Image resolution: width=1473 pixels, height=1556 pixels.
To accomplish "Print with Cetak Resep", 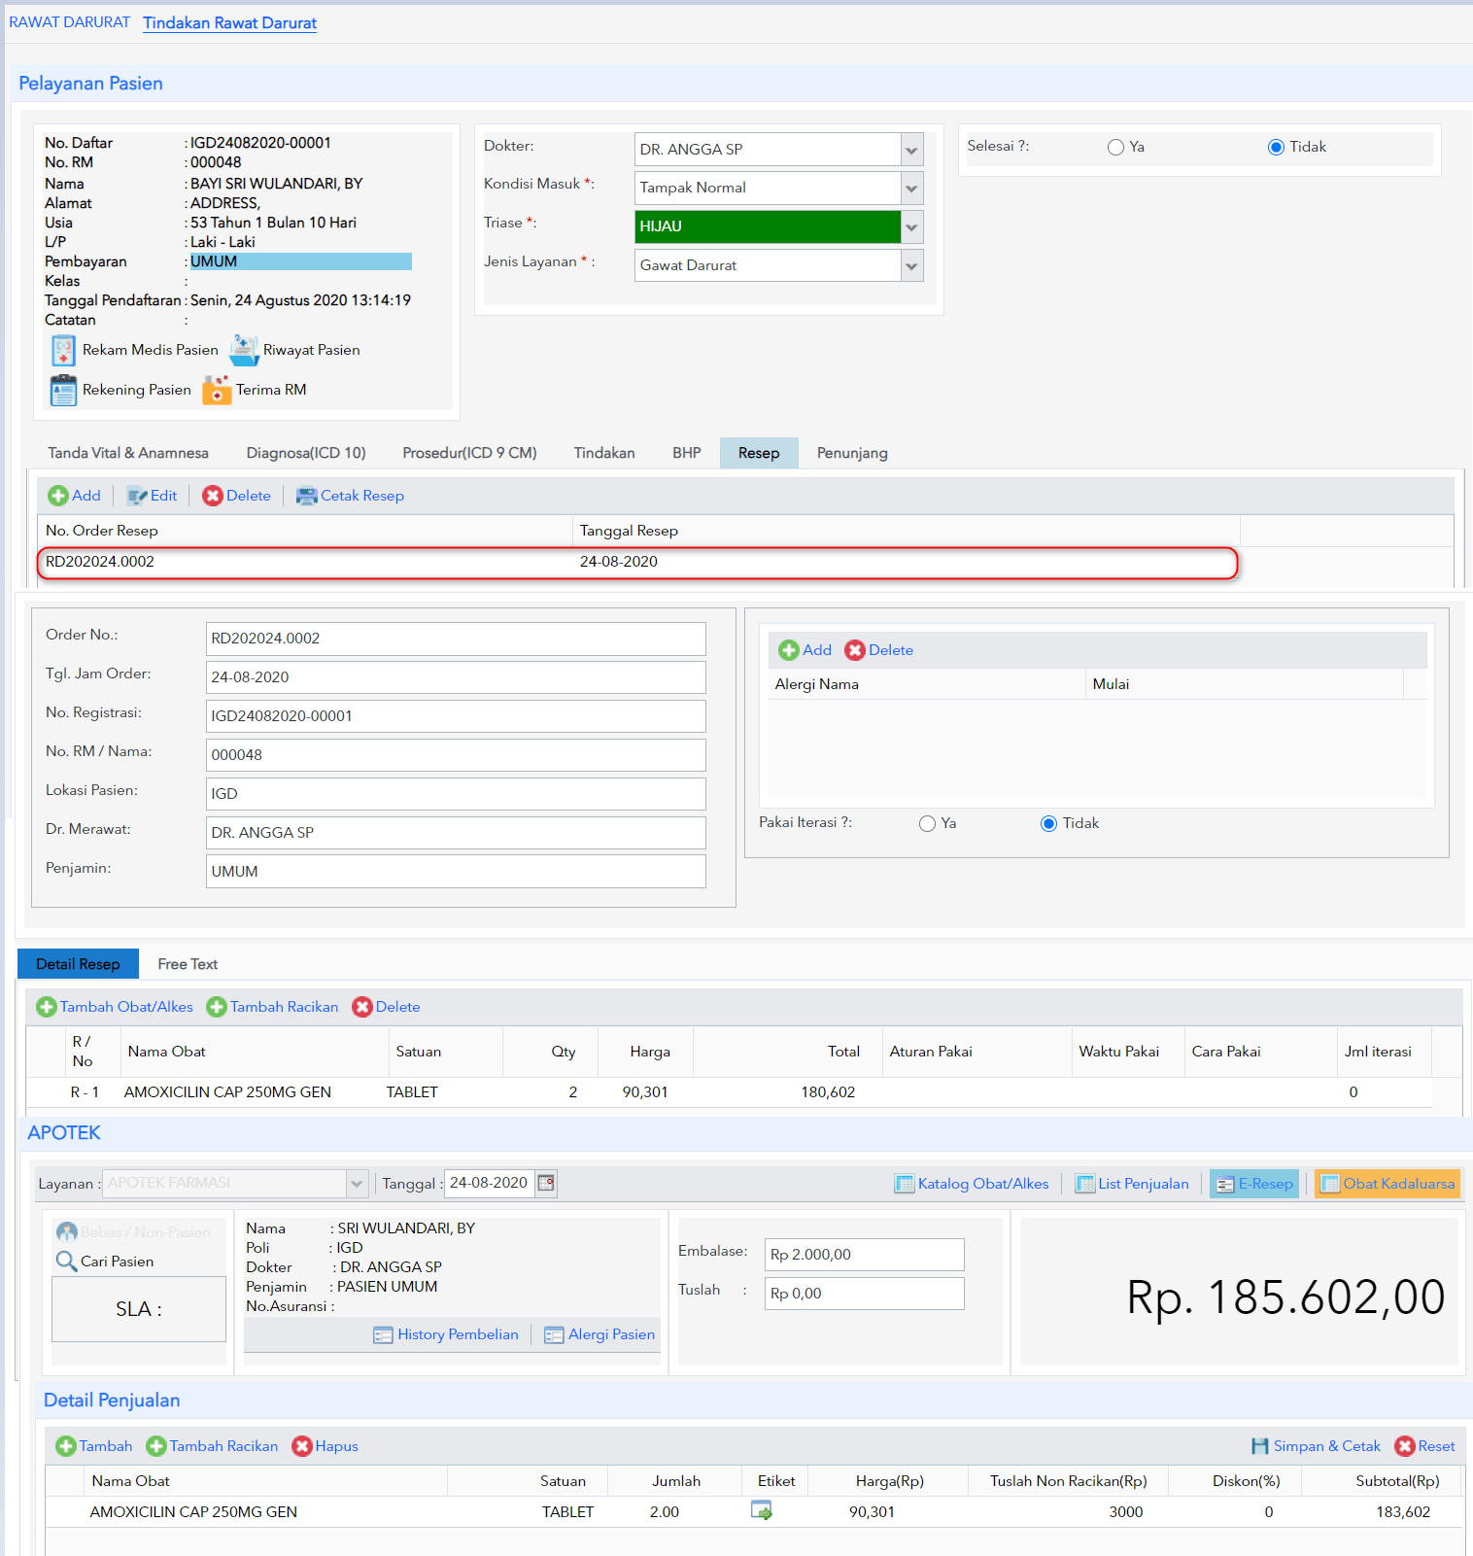I will click(350, 496).
